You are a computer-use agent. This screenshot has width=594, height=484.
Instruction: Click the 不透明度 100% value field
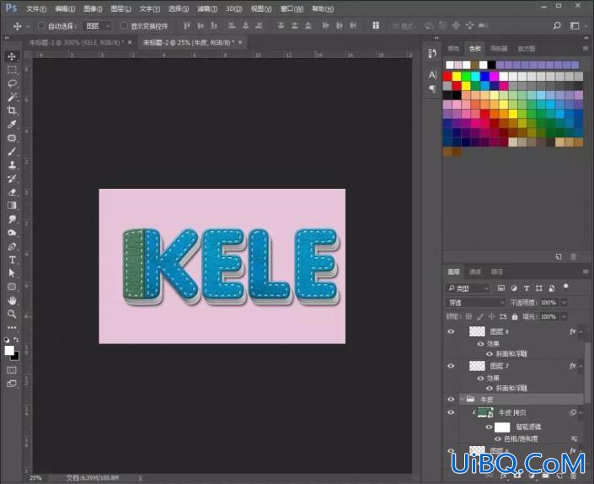click(x=549, y=303)
